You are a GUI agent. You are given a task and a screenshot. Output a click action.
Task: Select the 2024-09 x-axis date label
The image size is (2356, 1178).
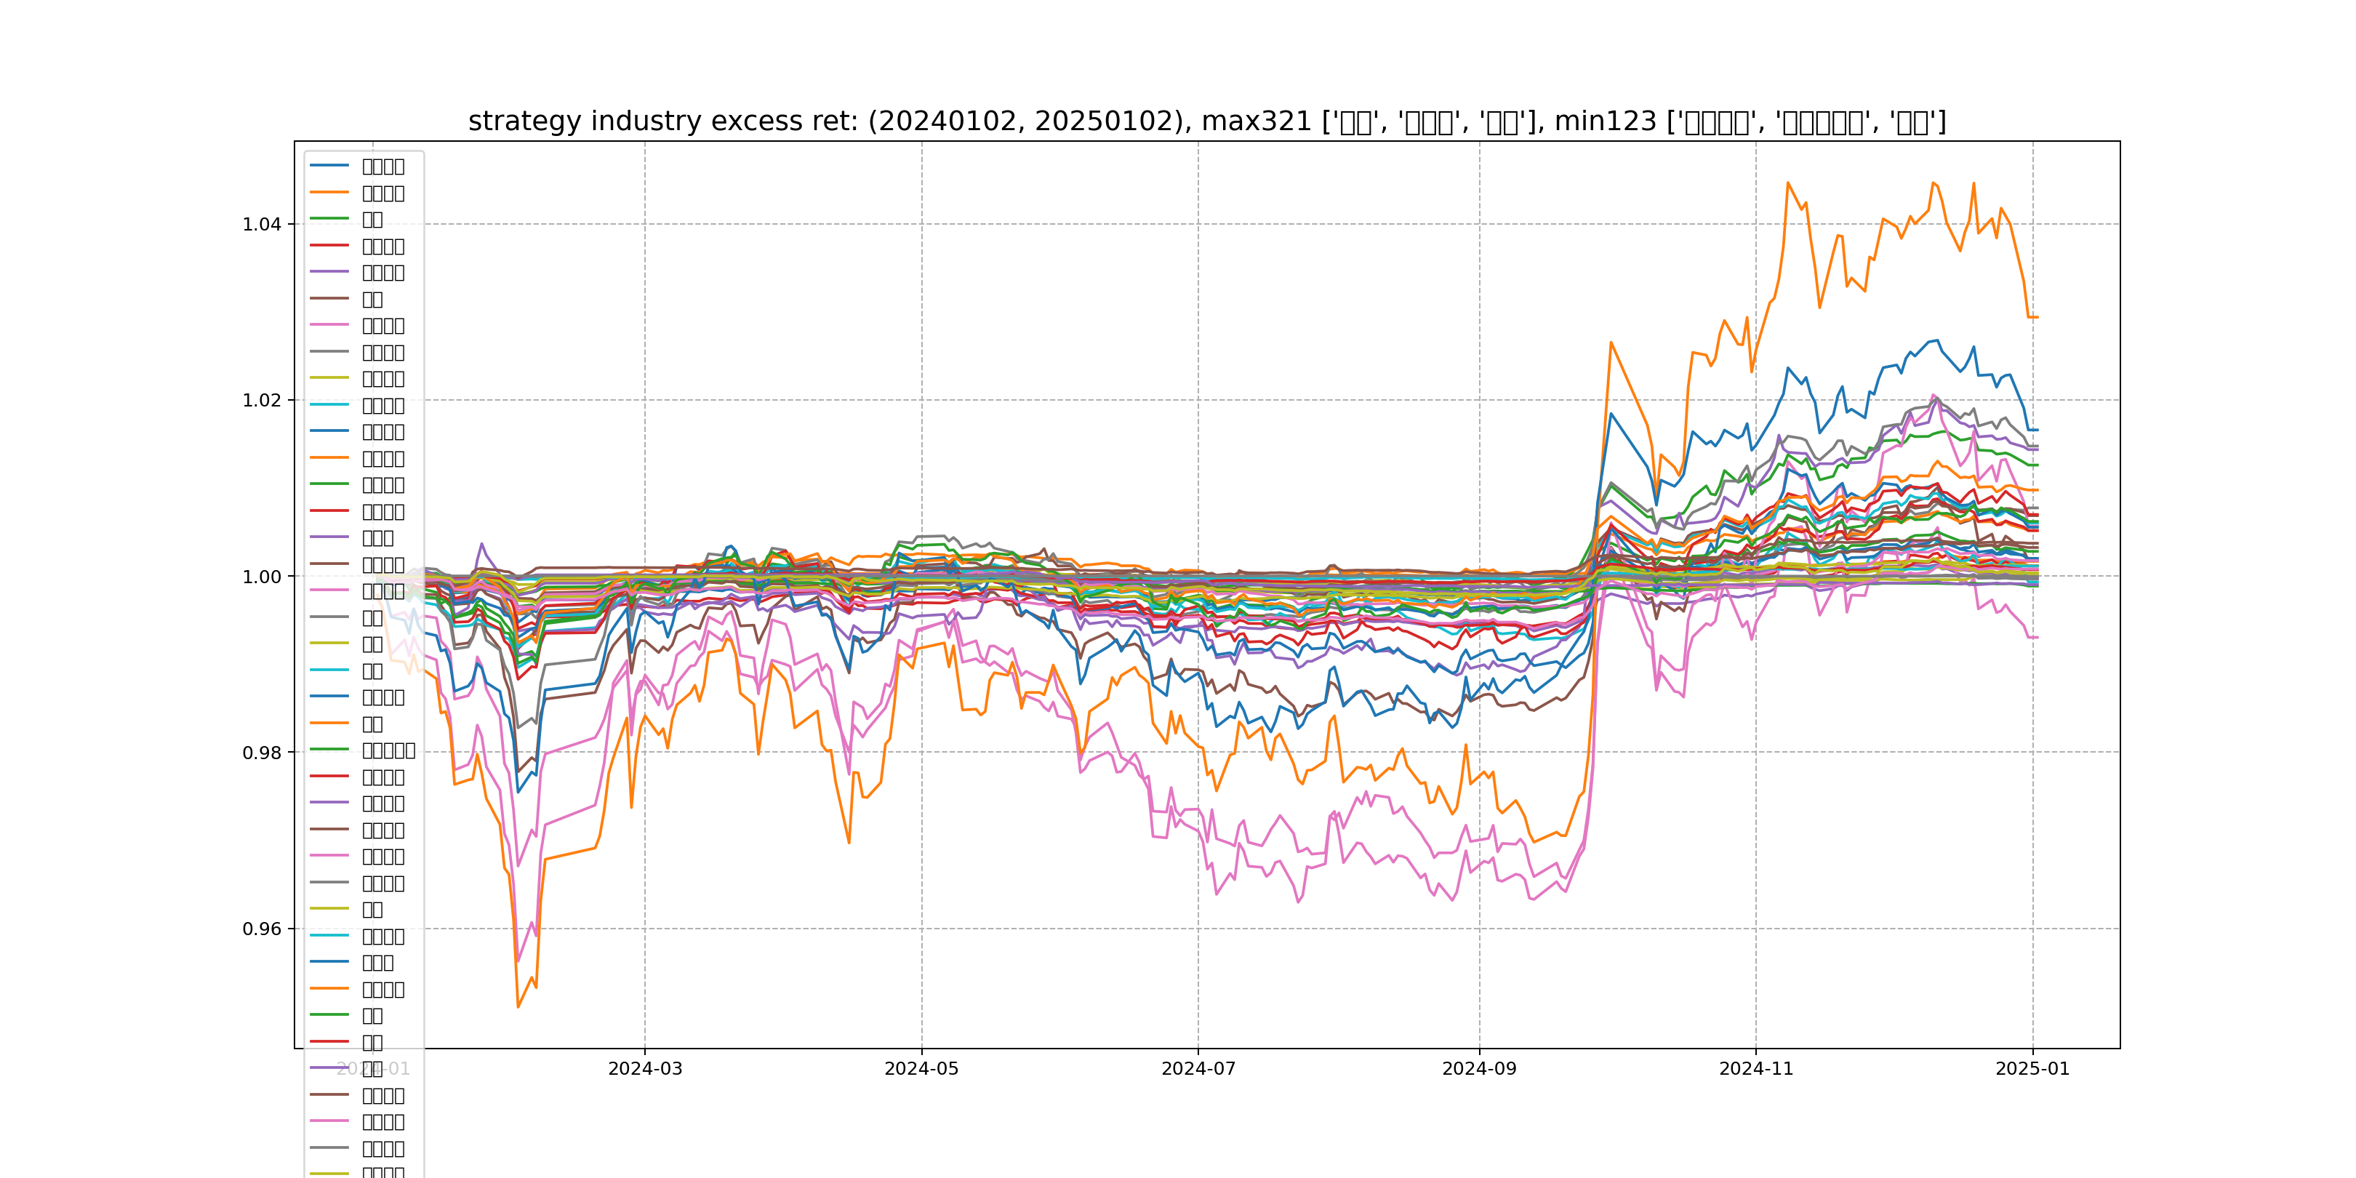[1479, 1068]
